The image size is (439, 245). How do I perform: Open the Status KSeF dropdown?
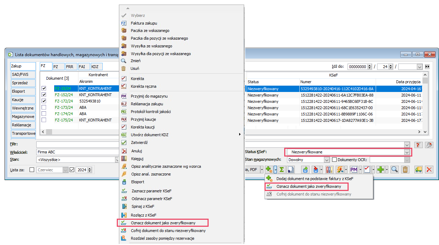pyautogui.click(x=407, y=152)
